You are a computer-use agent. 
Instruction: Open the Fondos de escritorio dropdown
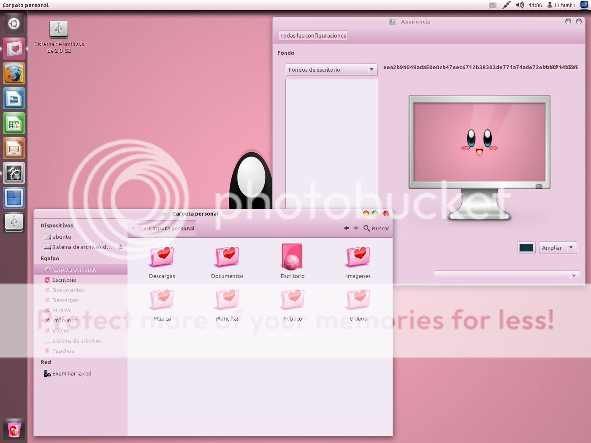click(x=331, y=70)
